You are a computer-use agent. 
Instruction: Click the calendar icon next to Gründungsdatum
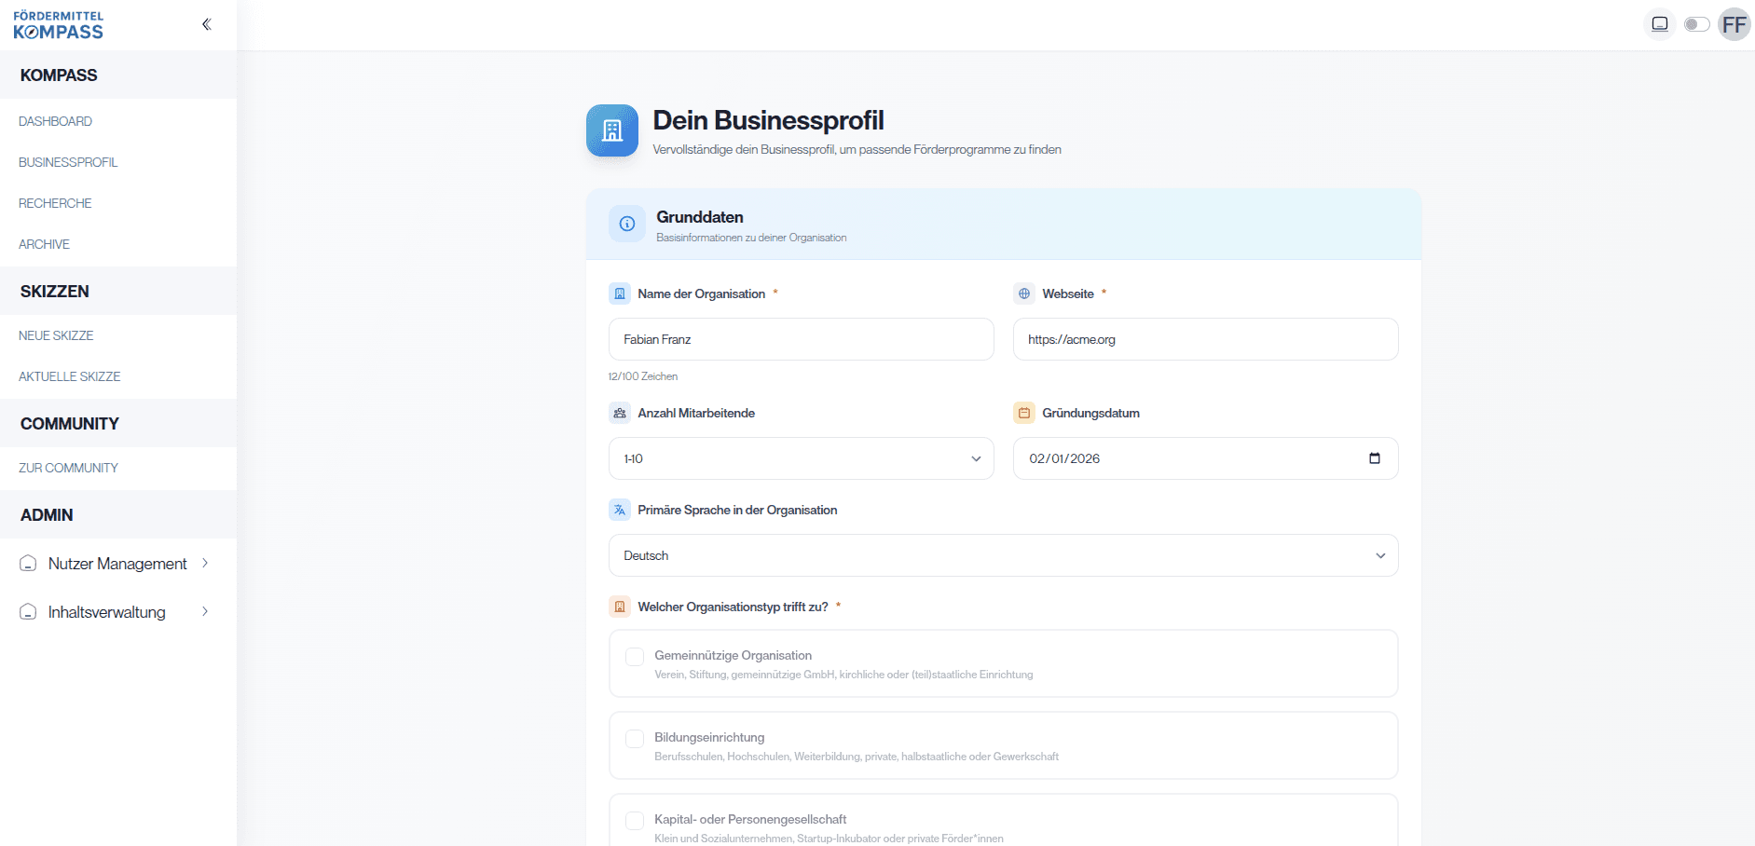[x=1023, y=412]
